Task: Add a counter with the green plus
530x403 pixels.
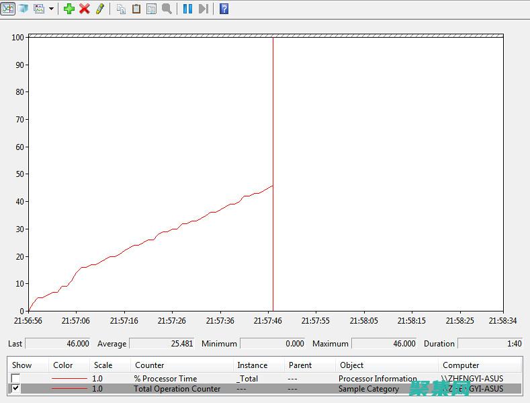Action: (x=69, y=9)
